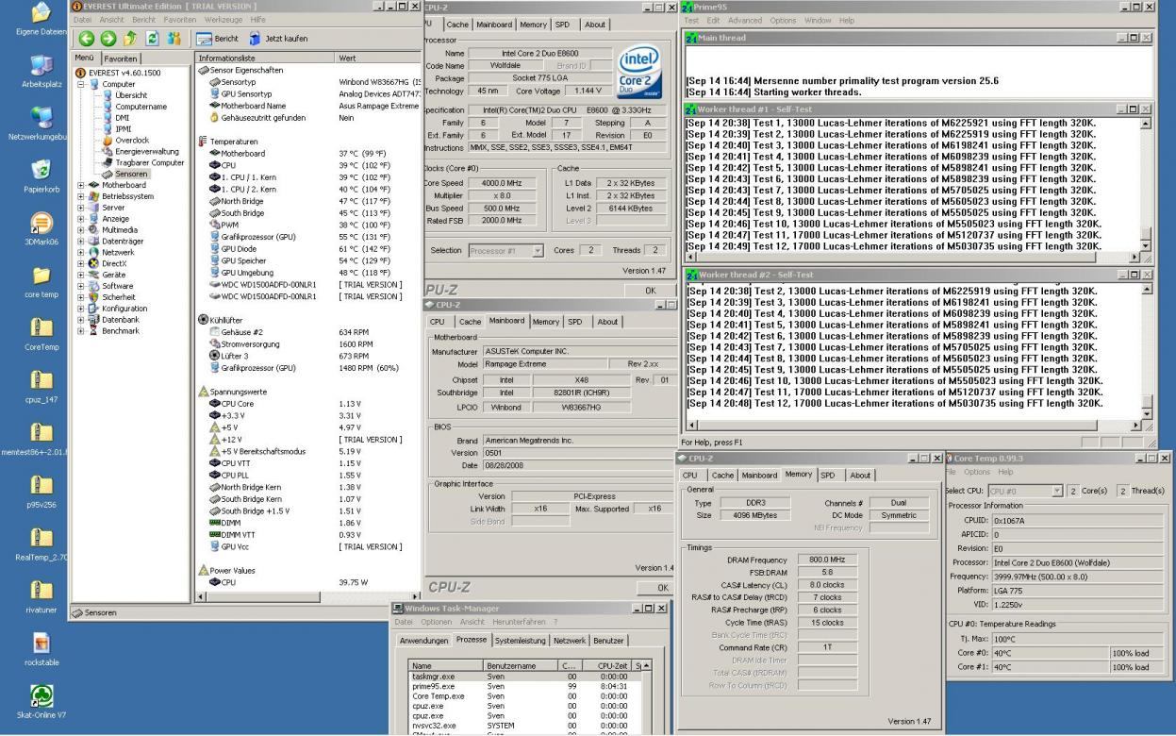Select Übersicht under Computer
1176x736 pixels.
coord(130,95)
